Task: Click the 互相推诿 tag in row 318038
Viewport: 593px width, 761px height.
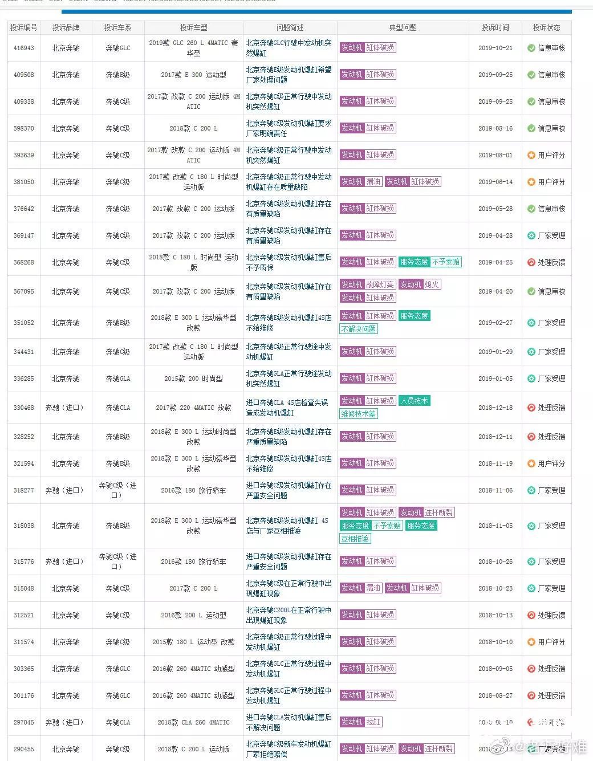Action: pyautogui.click(x=355, y=539)
